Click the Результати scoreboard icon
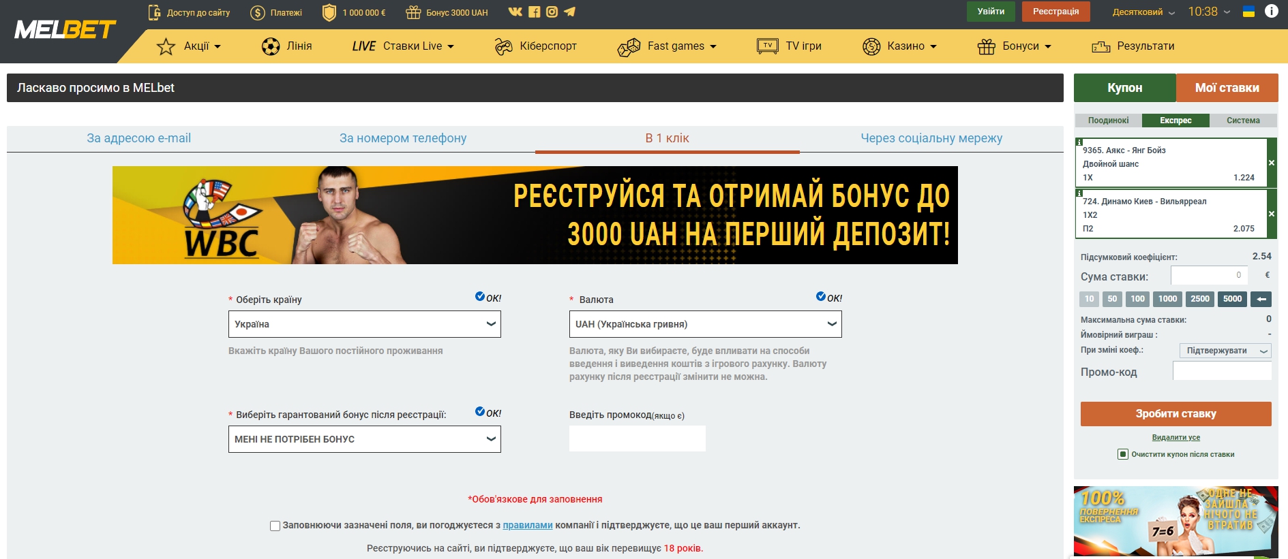Viewport: 1288px width, 559px height. [x=1101, y=46]
